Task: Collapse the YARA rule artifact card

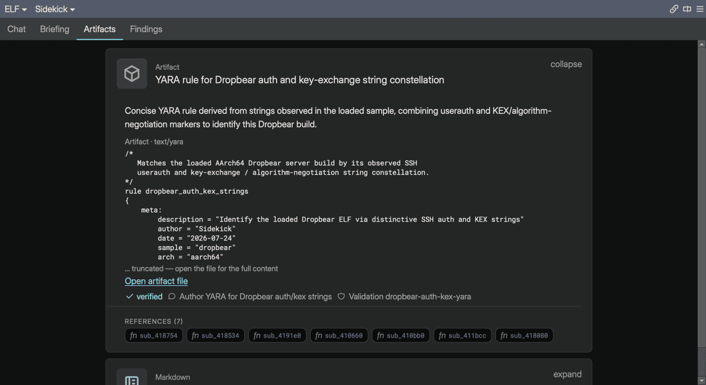Action: coord(566,64)
